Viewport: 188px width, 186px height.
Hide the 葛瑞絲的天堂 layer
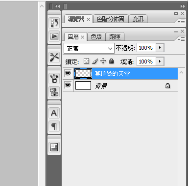(68, 73)
